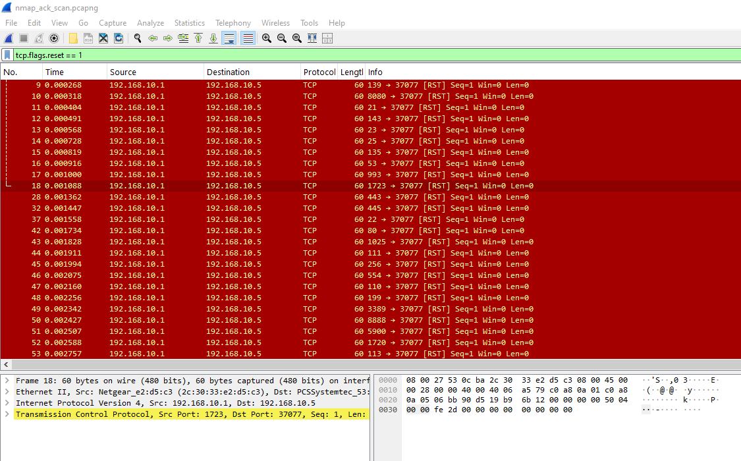Screen dimensions: 741x461
Task: Reload the current capture file
Action: point(119,38)
